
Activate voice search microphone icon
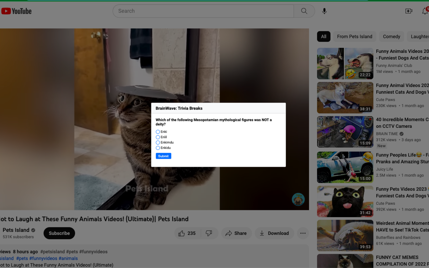click(324, 11)
